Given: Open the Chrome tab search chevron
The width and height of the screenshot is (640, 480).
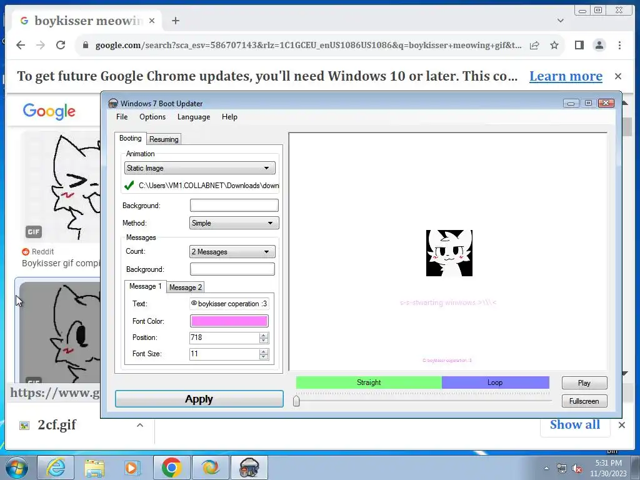Looking at the screenshot, I should coord(560,21).
